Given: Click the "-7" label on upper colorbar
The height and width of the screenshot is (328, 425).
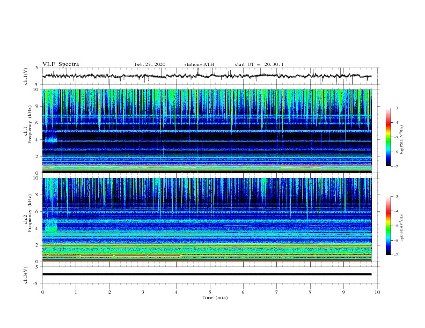Looking at the screenshot, I should (395, 166).
